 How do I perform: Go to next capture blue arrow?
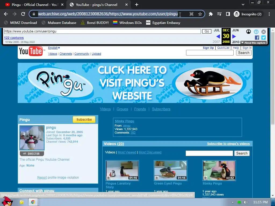[234, 36]
